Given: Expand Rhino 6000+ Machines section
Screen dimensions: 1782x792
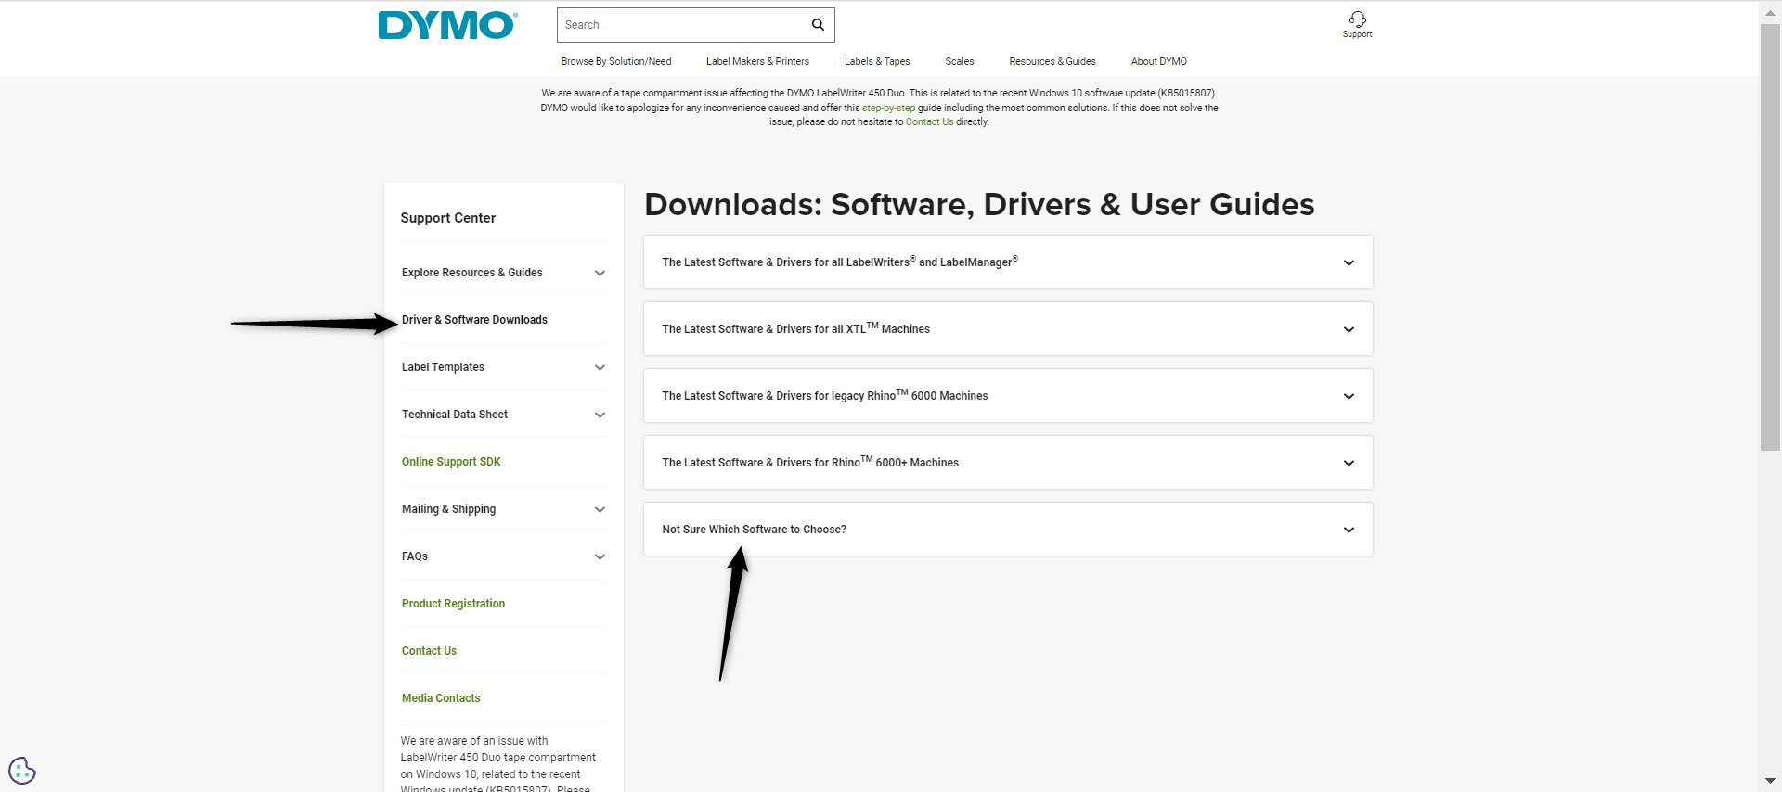Looking at the screenshot, I should (x=1008, y=463).
